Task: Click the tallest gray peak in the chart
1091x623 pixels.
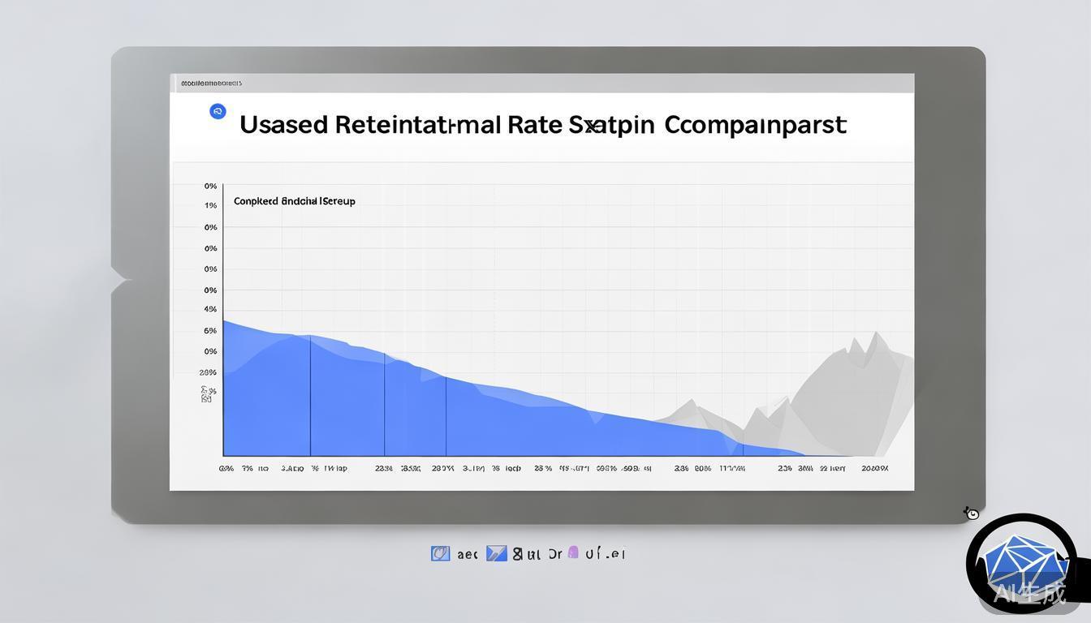Action: (x=874, y=334)
